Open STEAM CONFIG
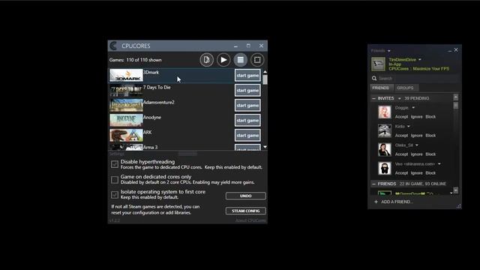 tap(245, 211)
